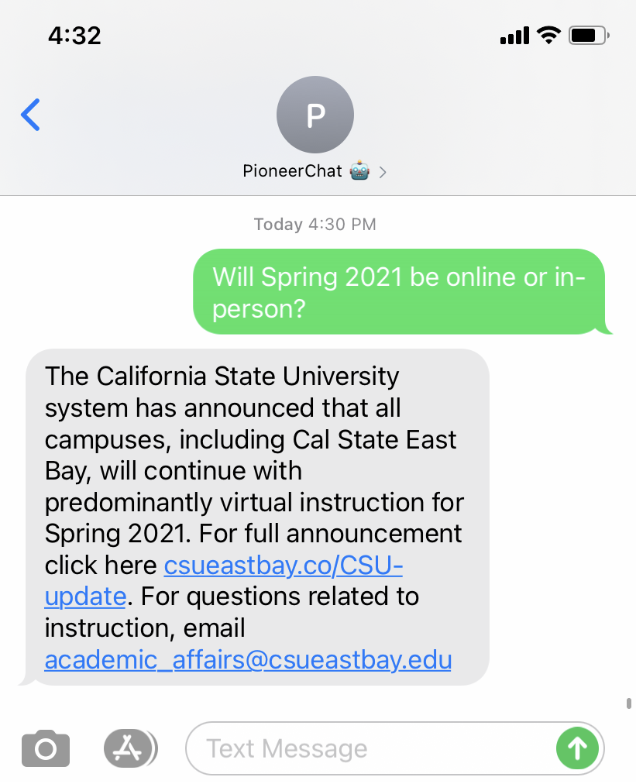Tap the battery indicator icon
This screenshot has height=784, width=636.
tap(589, 36)
